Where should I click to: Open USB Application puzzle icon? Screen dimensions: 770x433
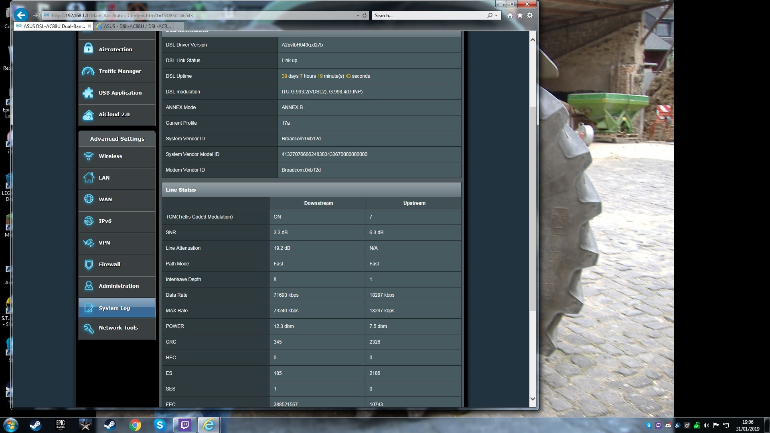[x=88, y=93]
